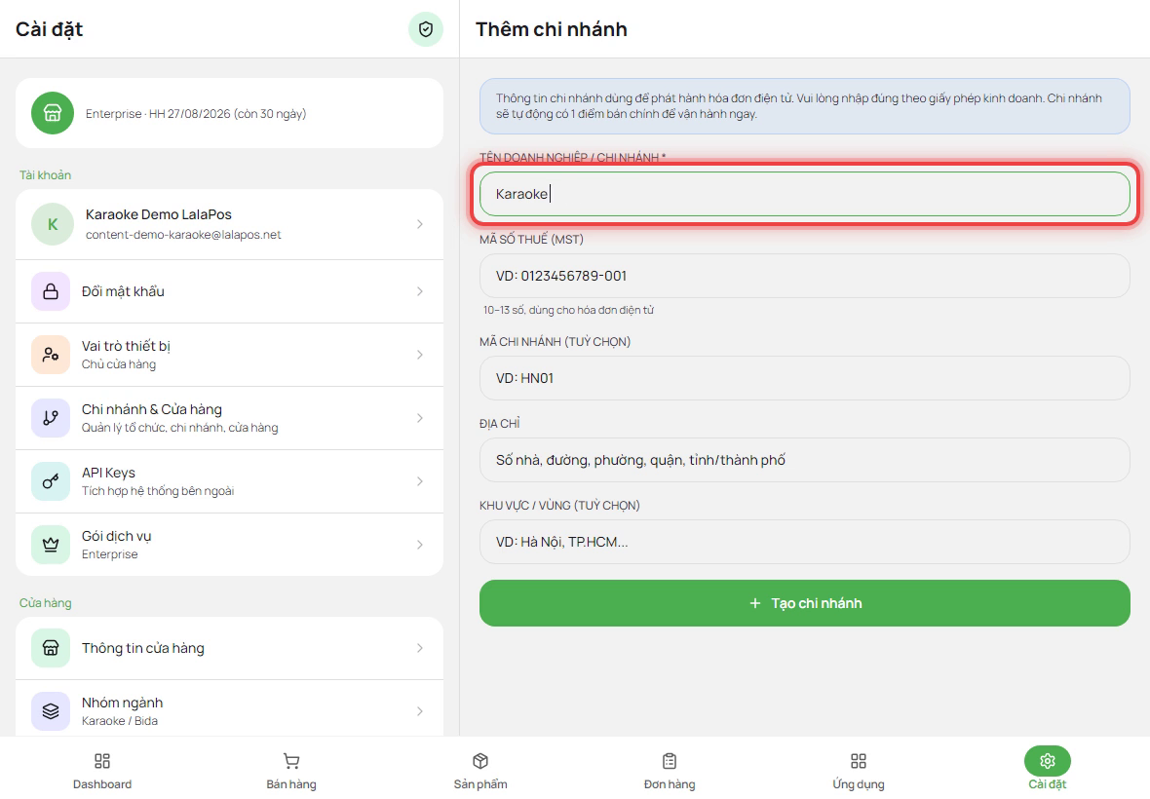This screenshot has height=799, width=1150.
Task: Click the Nhóm ngành layers icon
Action: pyautogui.click(x=51, y=711)
